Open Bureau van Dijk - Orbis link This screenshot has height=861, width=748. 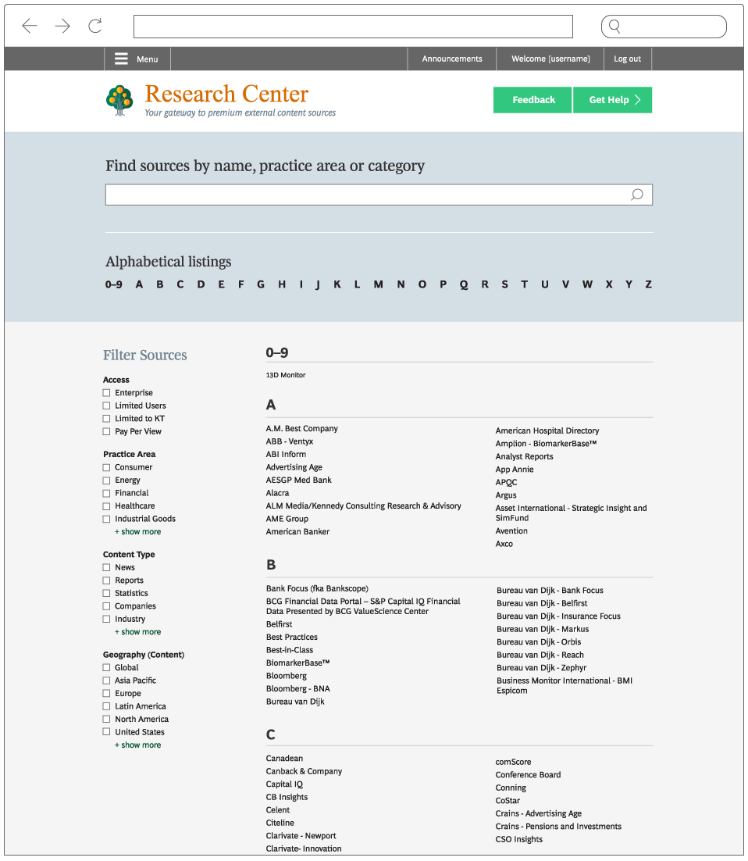539,642
